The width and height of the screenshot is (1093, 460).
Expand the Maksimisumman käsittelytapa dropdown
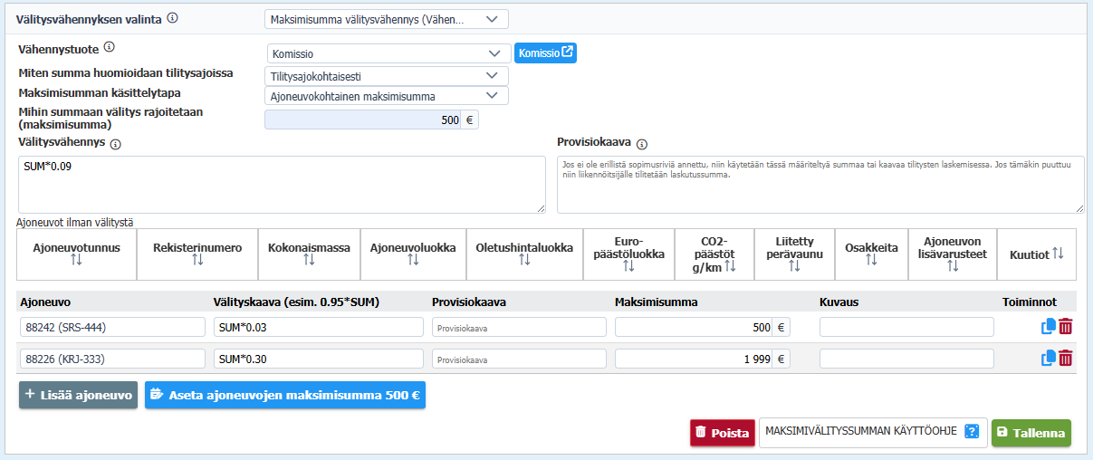[387, 96]
